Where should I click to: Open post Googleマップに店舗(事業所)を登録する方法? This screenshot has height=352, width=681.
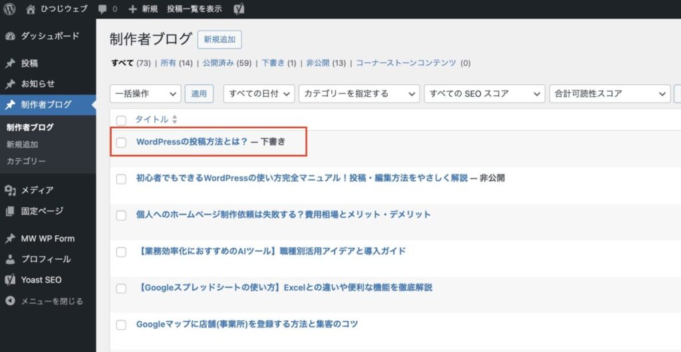click(247, 324)
